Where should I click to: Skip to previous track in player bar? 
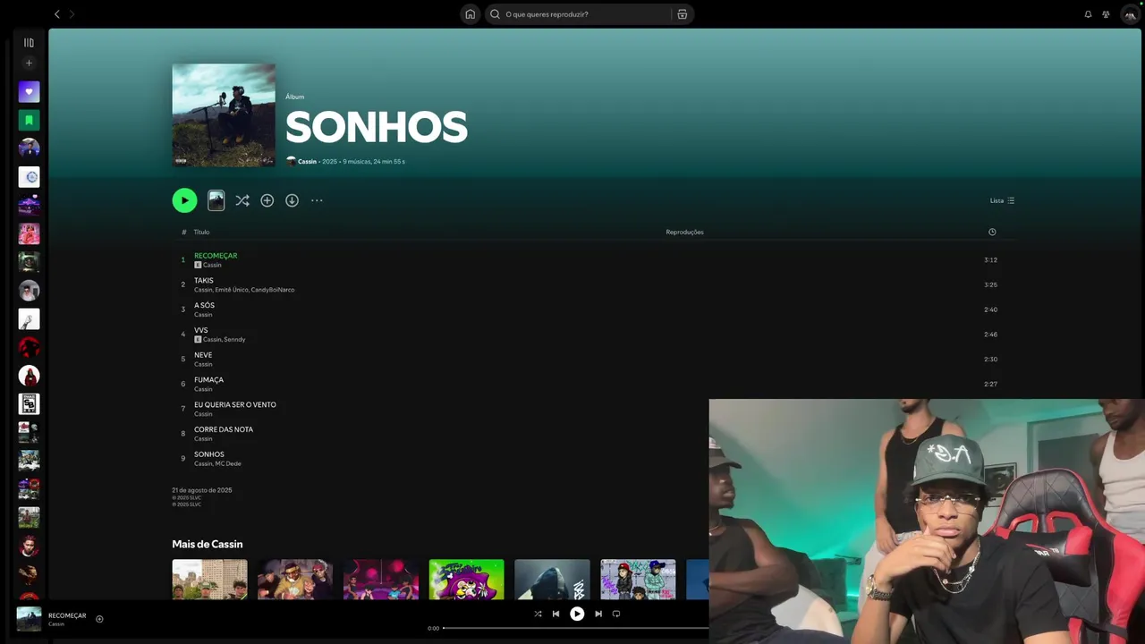click(556, 614)
